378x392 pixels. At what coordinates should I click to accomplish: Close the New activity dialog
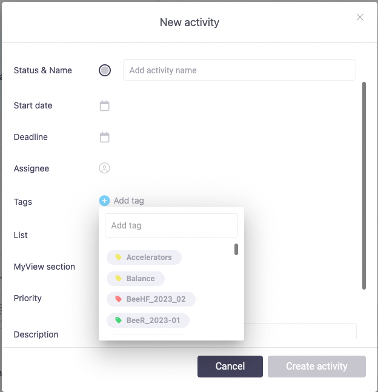tap(360, 17)
